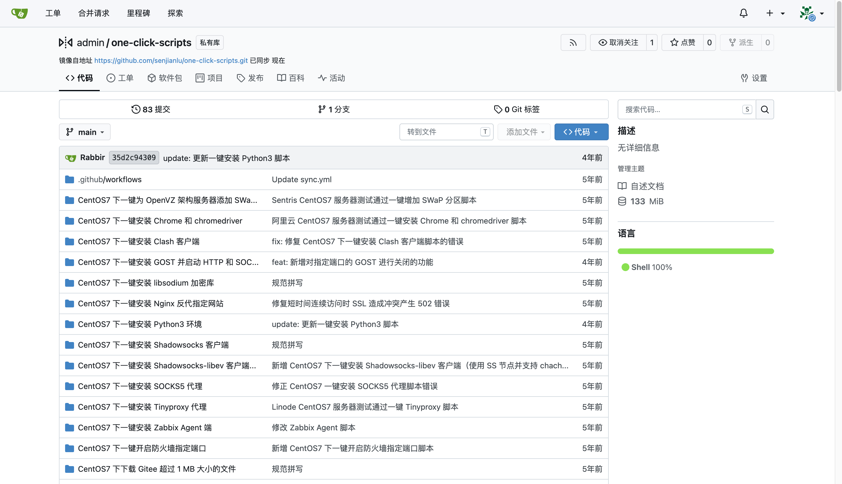Switch to the repository 工单 tab
Image resolution: width=842 pixels, height=484 pixels.
click(120, 78)
